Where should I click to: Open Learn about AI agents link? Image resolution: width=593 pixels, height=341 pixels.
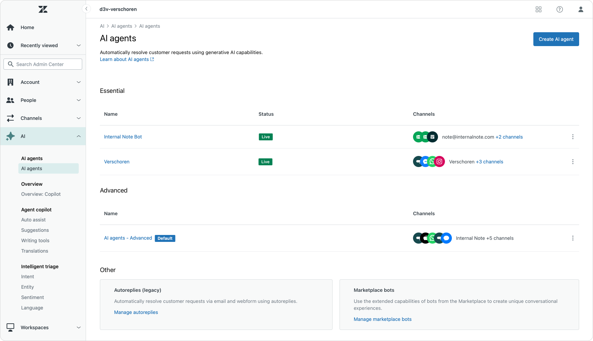(x=127, y=59)
